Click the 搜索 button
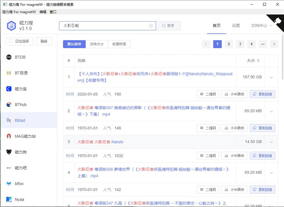Image resolution: width=284 pixels, height=207 pixels. pyautogui.click(x=168, y=26)
